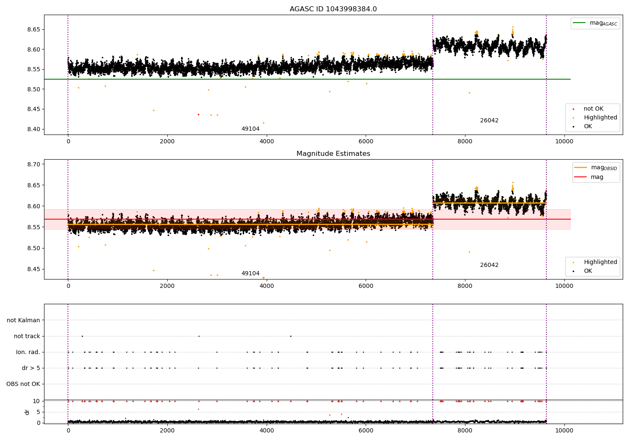Click the '8.60' y-tick in middle plot

click(x=34, y=206)
